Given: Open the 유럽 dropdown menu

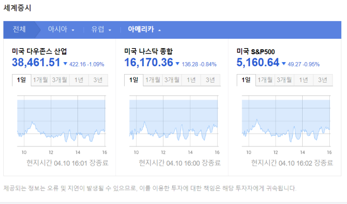Looking at the screenshot, I should [101, 30].
